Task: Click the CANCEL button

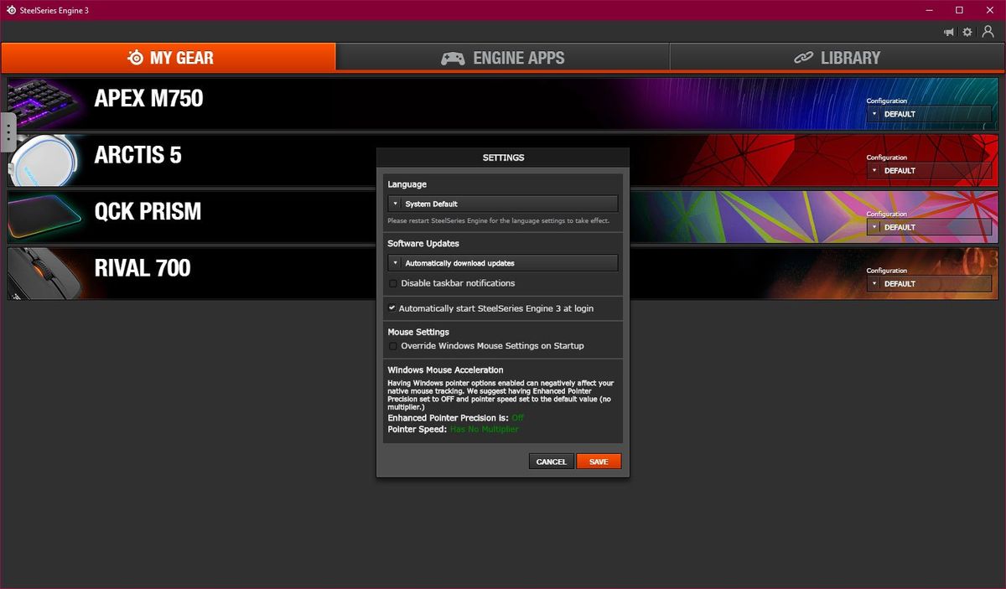Action: click(x=551, y=461)
